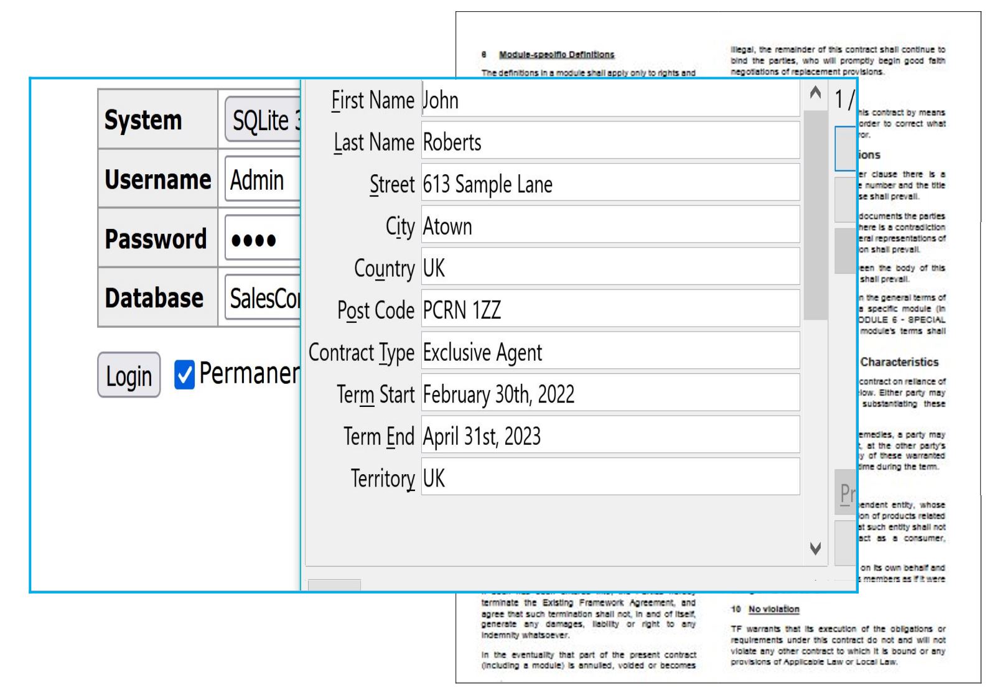Click the Password field with dots

pyautogui.click(x=263, y=238)
